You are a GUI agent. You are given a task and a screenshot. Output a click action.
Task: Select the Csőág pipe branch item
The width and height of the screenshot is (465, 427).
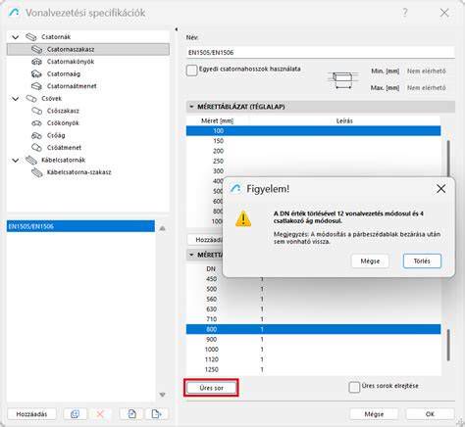(x=56, y=135)
